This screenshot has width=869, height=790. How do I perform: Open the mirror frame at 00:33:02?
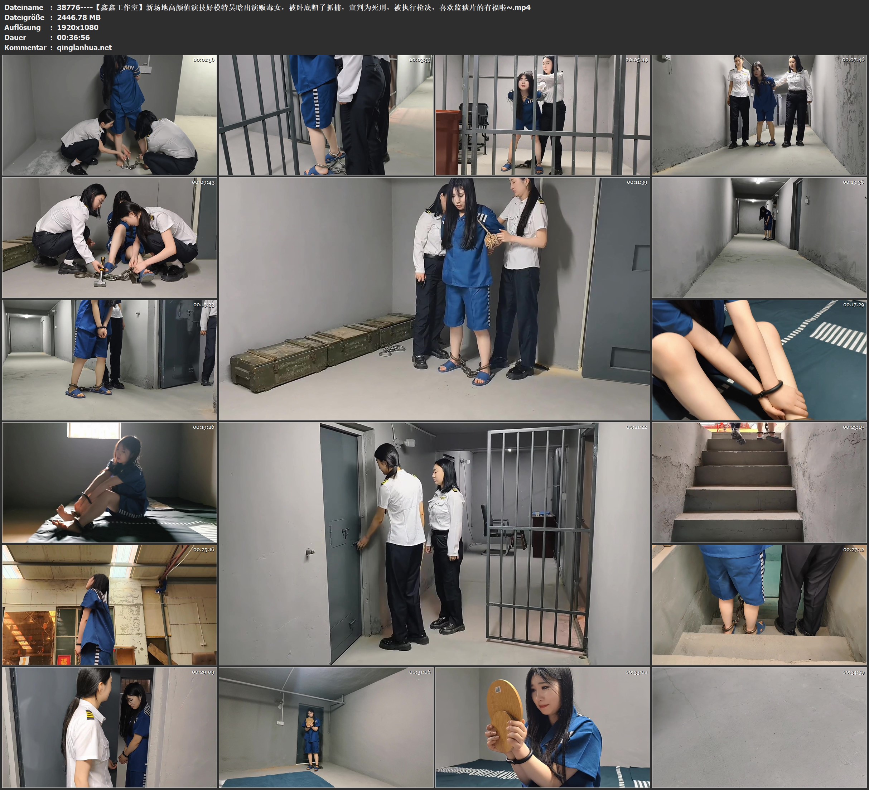click(x=542, y=727)
